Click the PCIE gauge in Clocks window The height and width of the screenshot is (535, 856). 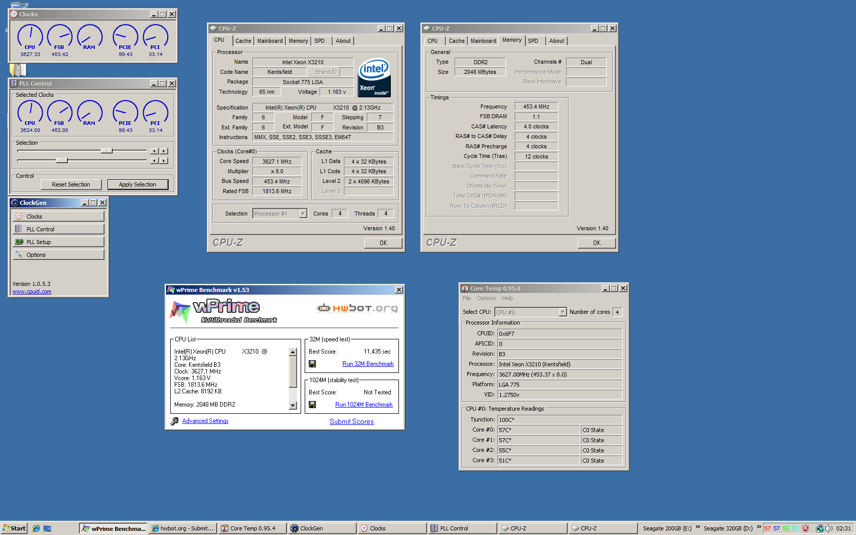125,37
